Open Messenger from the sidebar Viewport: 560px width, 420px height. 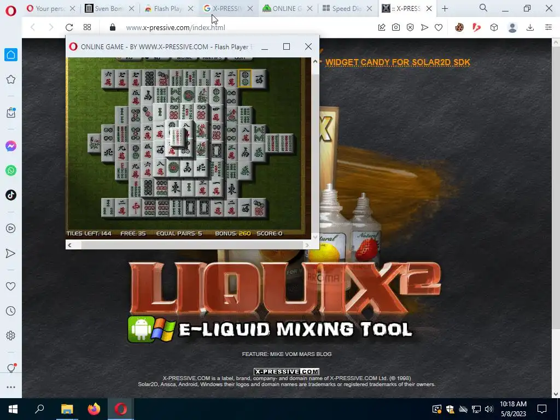tap(11, 145)
